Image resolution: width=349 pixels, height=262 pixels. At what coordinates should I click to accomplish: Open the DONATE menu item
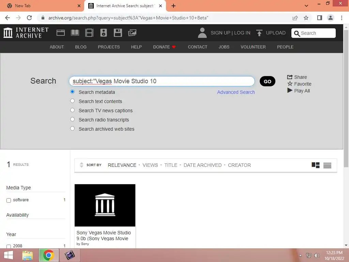(164, 47)
